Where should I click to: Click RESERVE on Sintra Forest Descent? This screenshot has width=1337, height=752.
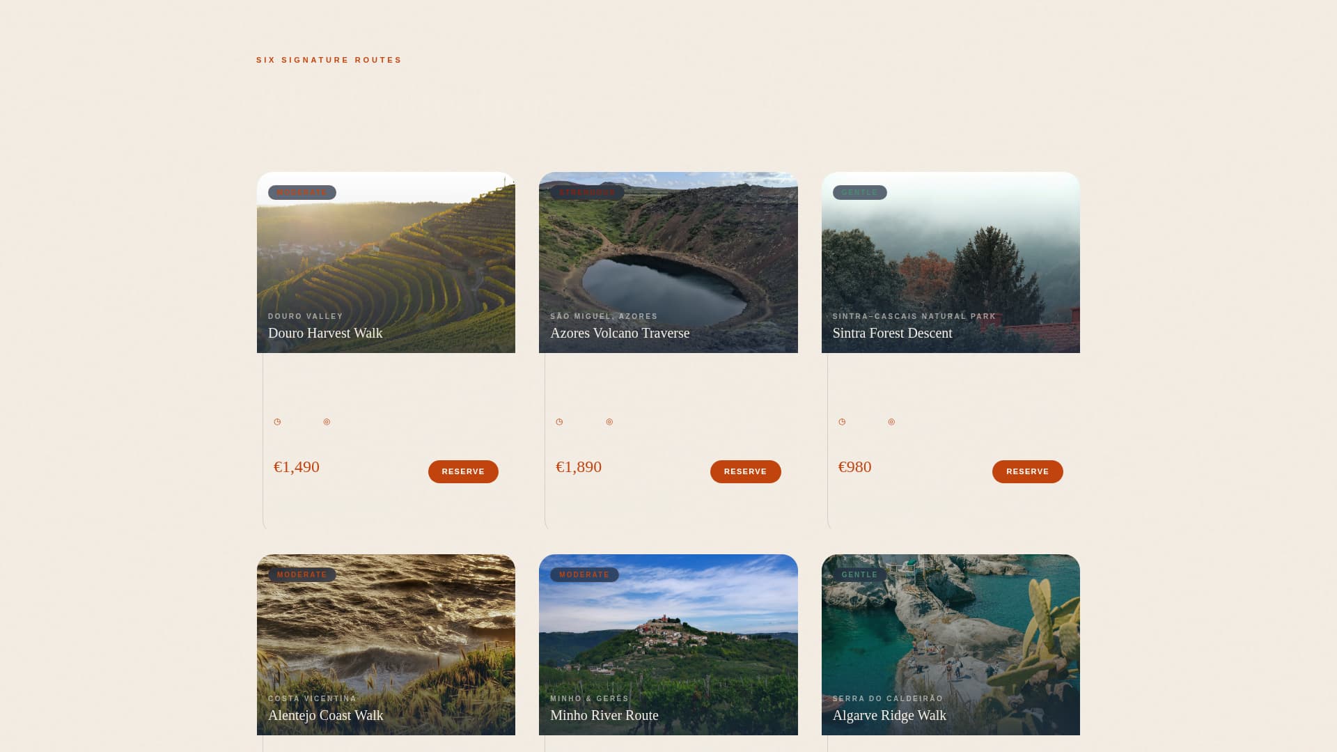[1027, 471]
